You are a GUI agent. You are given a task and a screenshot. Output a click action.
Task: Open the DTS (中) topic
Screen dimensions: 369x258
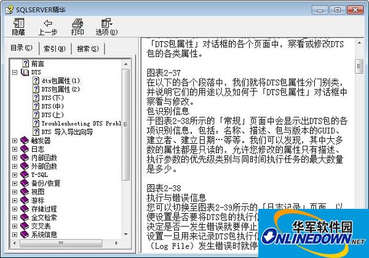[x=53, y=106]
